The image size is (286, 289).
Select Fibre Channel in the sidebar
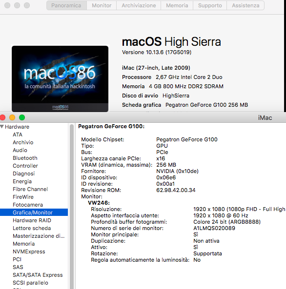tap(30, 189)
